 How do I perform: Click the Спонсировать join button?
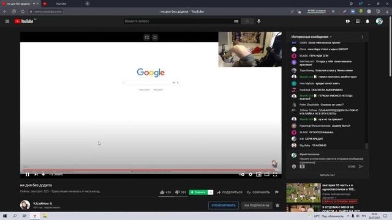[x=224, y=205]
